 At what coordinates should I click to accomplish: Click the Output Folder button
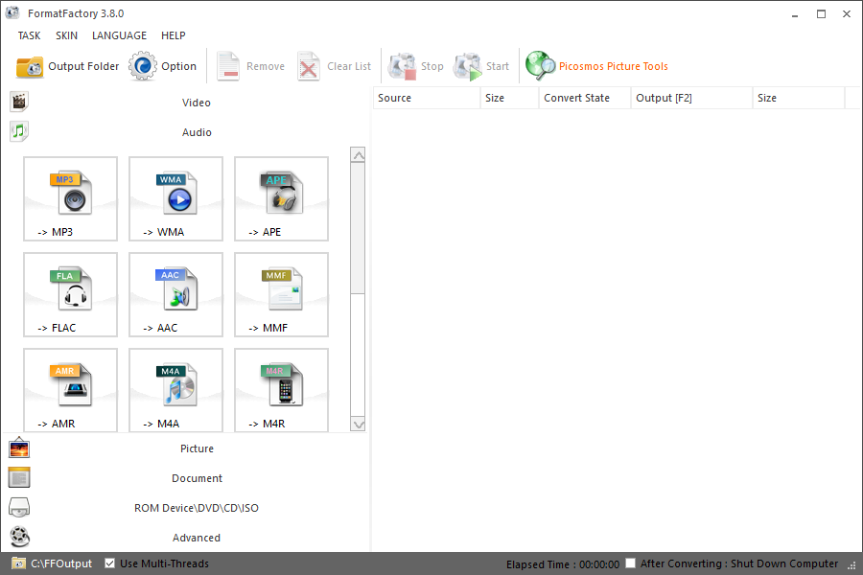[68, 66]
